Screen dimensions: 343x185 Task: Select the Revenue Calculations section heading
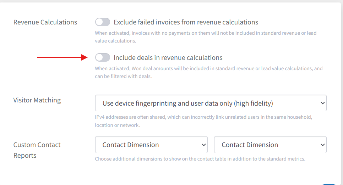tap(45, 22)
